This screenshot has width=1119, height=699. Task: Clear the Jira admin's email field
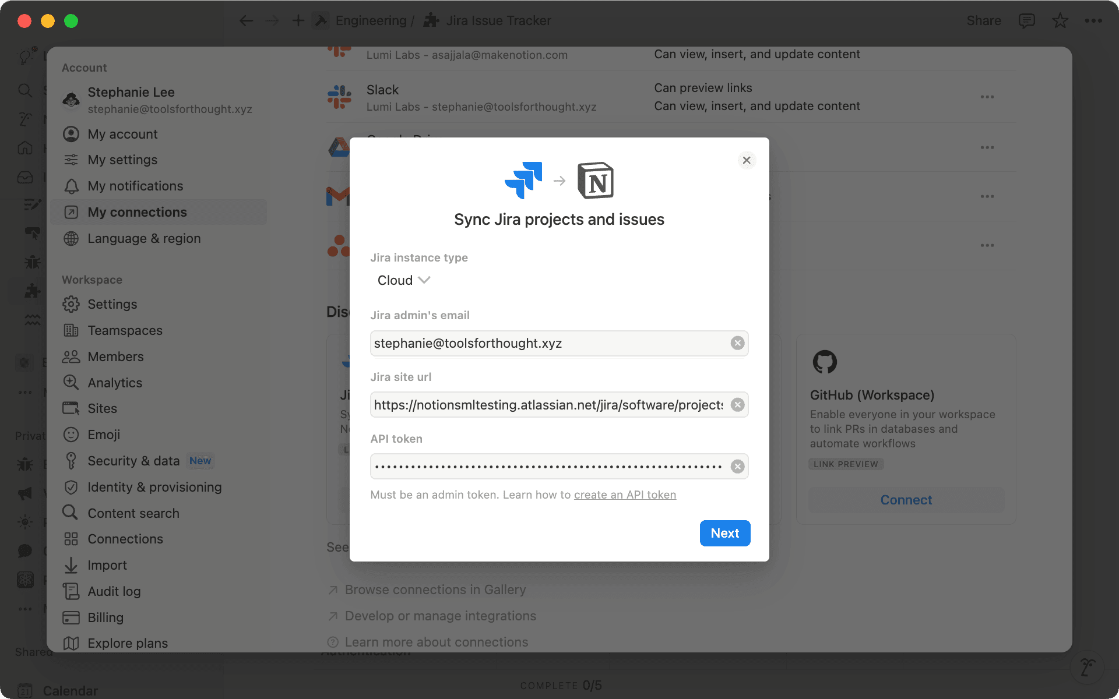[x=737, y=343]
